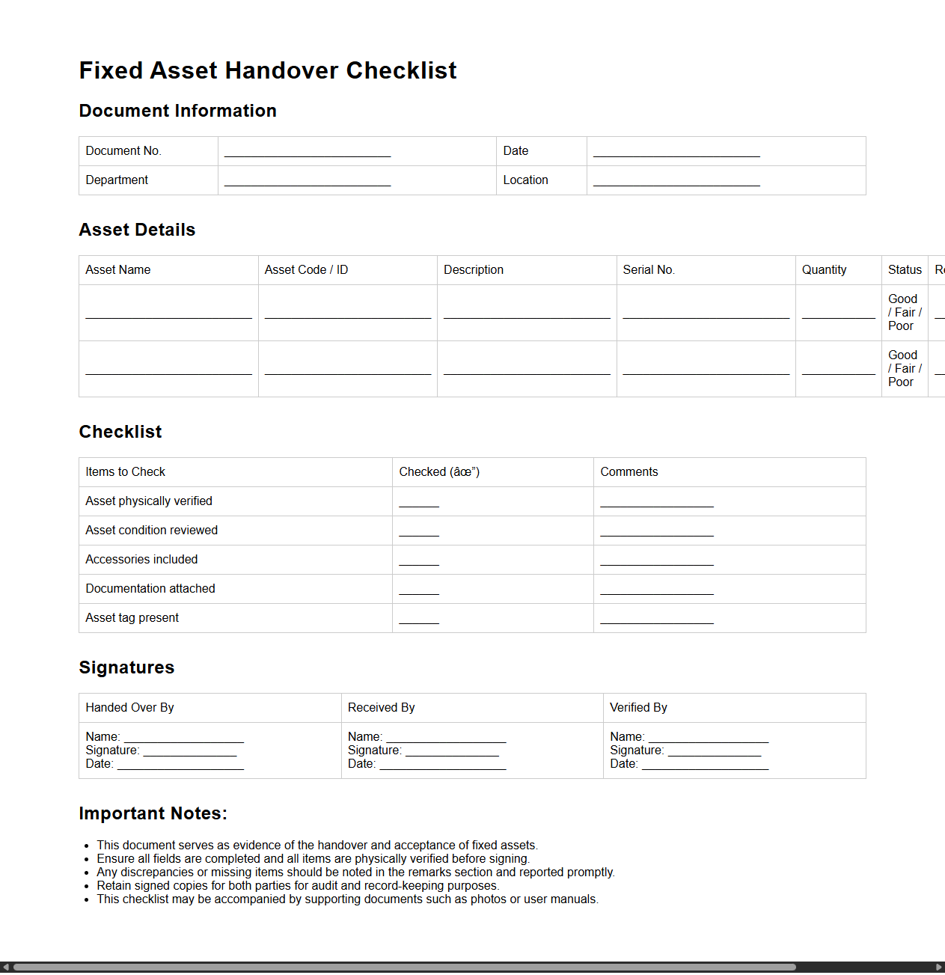Click the horizontal scrollbar right arrow
The height and width of the screenshot is (975, 945).
[x=939, y=967]
